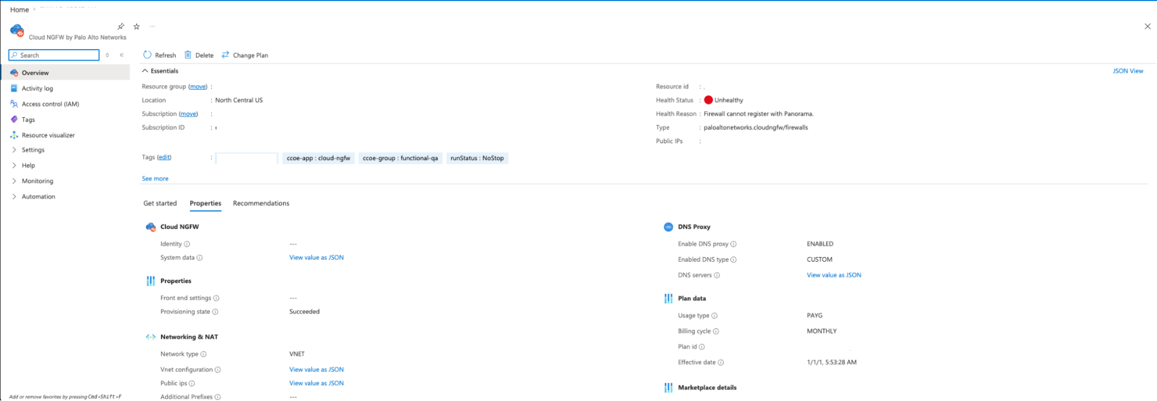The height and width of the screenshot is (401, 1157).
Task: Click info icon next to Effective date
Action: pos(721,362)
